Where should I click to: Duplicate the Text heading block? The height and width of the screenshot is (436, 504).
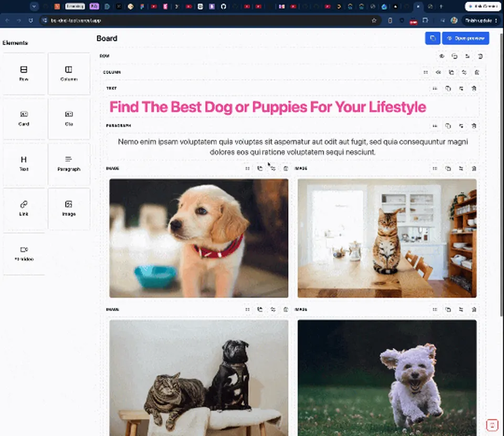448,88
